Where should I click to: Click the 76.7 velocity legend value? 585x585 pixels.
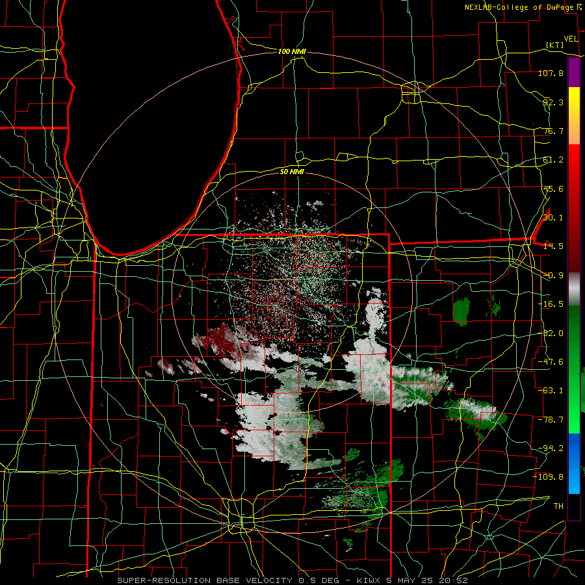[x=553, y=131]
